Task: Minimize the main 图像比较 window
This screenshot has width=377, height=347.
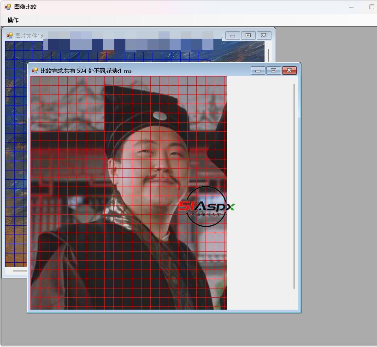Action: pos(352,7)
